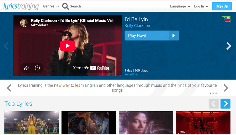This screenshot has width=236, height=135.
Task: Click the '1 day | 960 plays' text
Action: point(136,70)
